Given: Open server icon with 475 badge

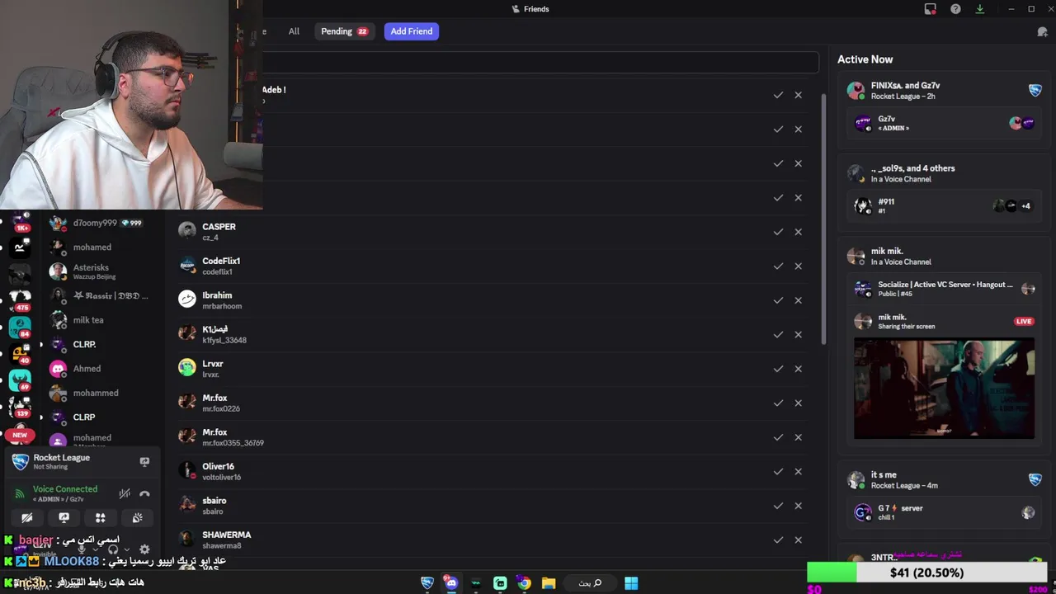Looking at the screenshot, I should 20,299.
